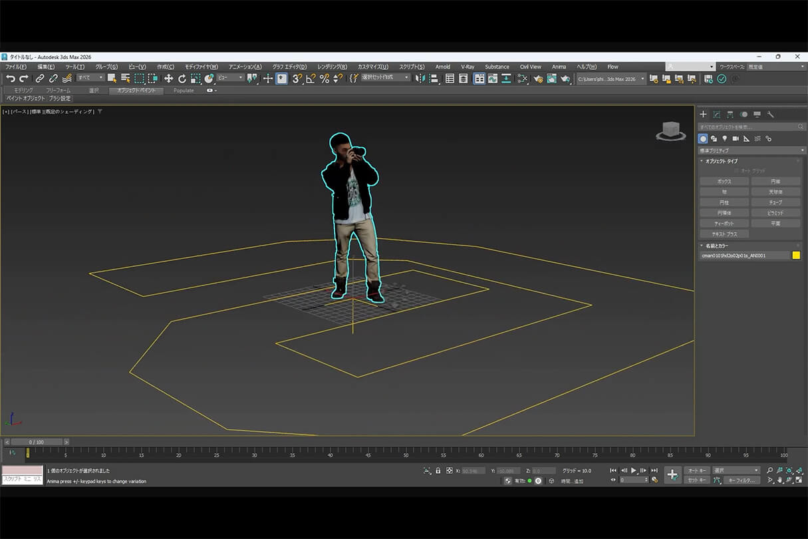Screen dimensions: 808x539
Task: Click the Select and Link chain icon
Action: (x=40, y=79)
